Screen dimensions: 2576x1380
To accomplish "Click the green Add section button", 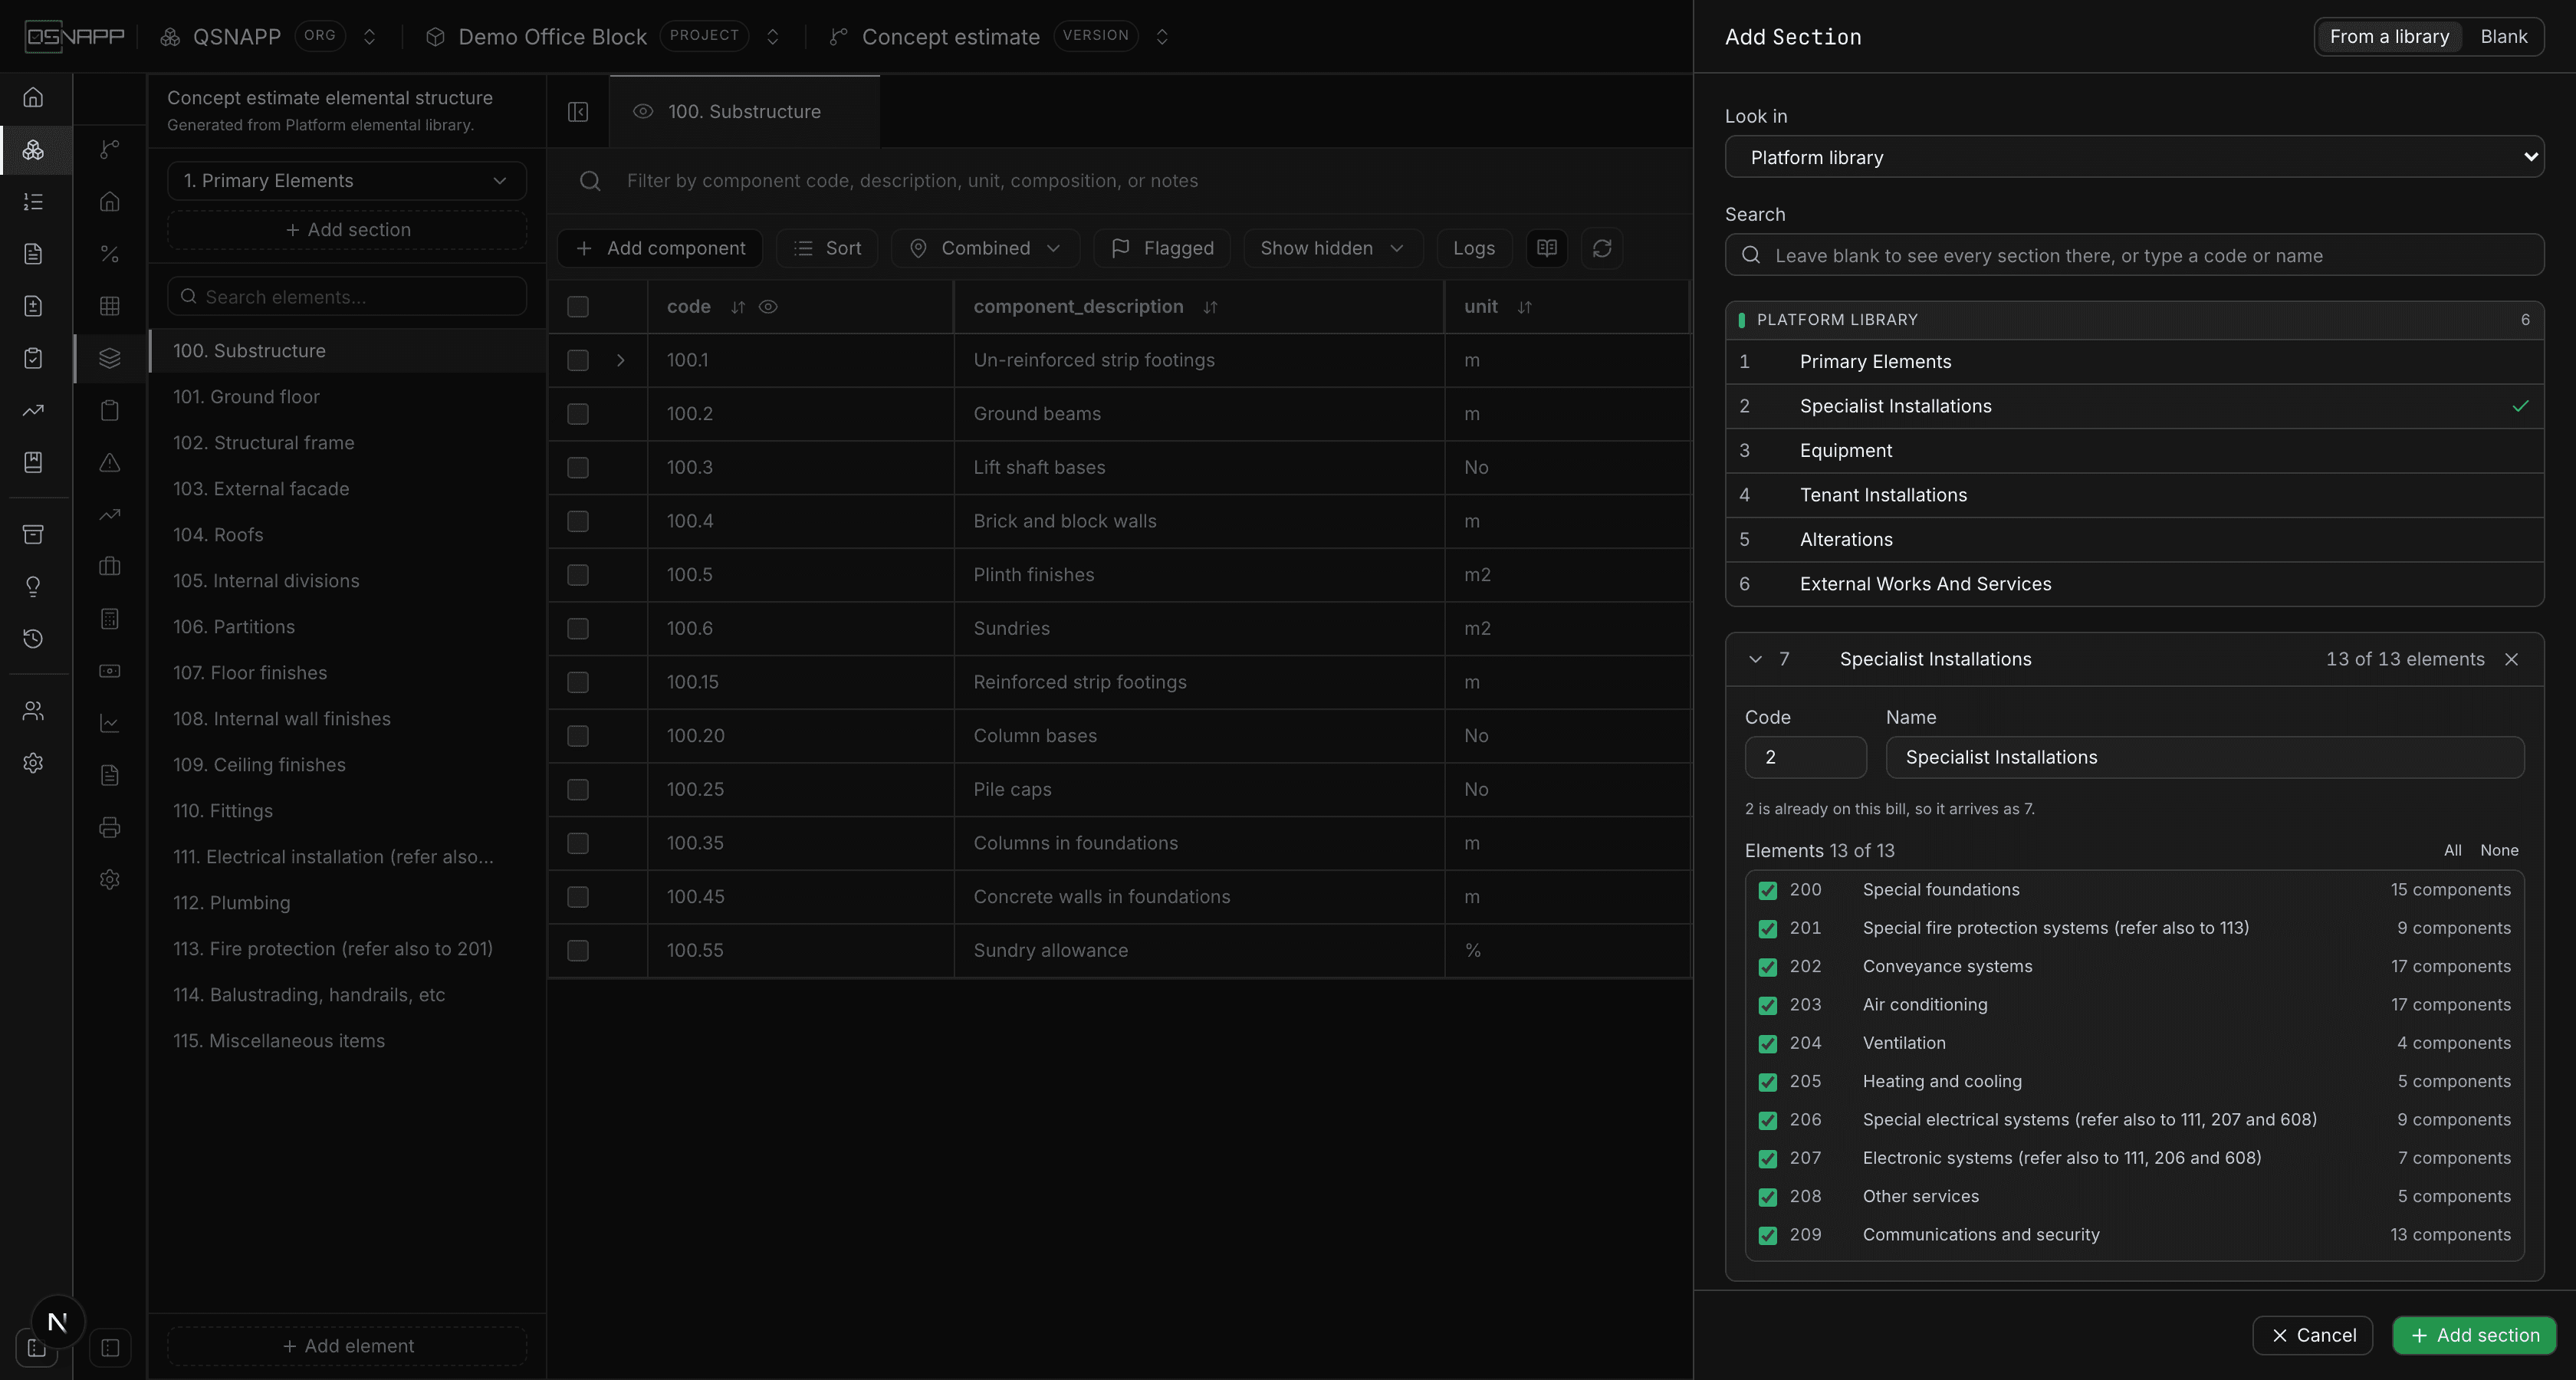I will 2474,1335.
